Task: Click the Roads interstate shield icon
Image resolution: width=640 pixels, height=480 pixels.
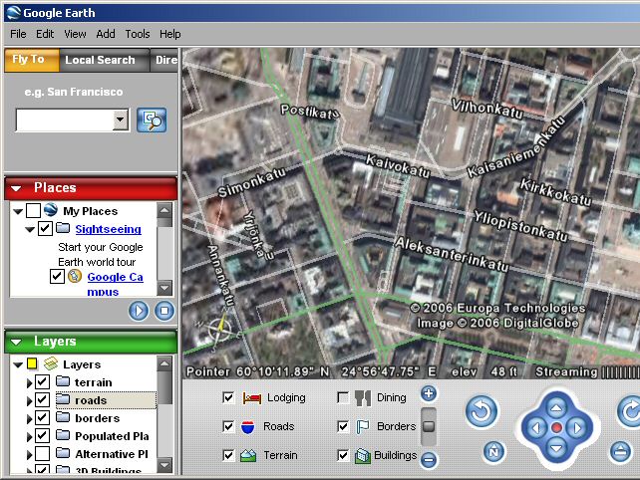Action: [248, 427]
